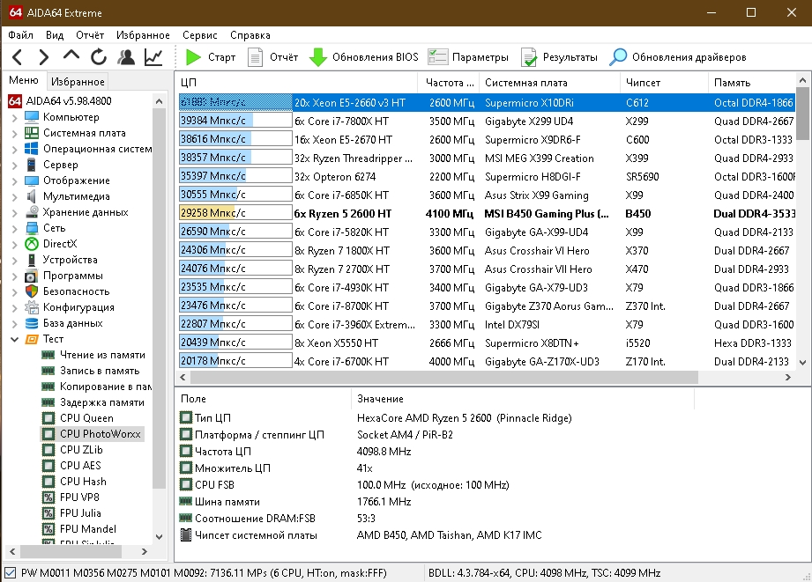The image size is (812, 582).
Task: Select the Хранение данных item
Action: click(86, 212)
